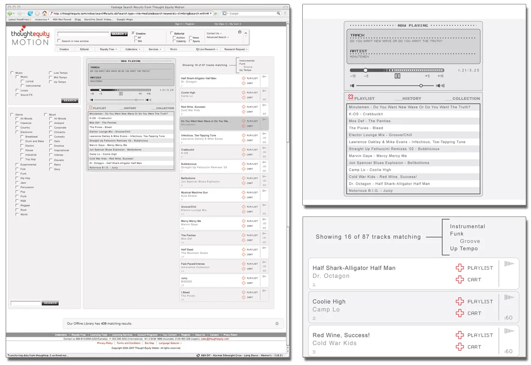
Task: Click the SEARCH button under the tempo checkboxes
Action: click(x=70, y=100)
